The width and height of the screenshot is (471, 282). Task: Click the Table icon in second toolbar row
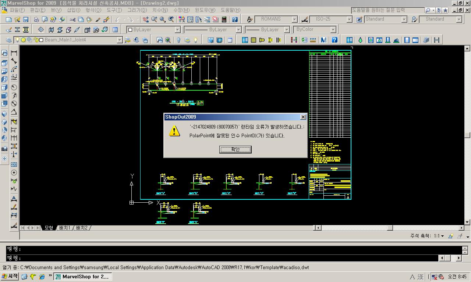coord(115,30)
